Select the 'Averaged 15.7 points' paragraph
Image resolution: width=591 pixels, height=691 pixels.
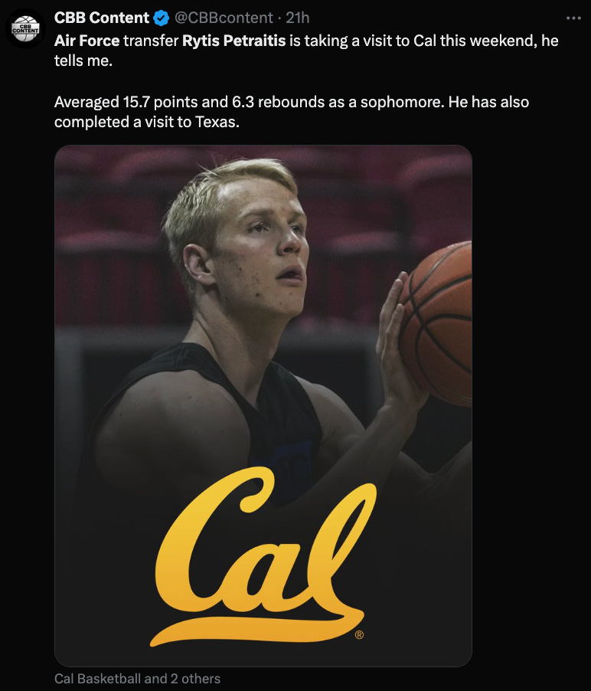pos(291,112)
